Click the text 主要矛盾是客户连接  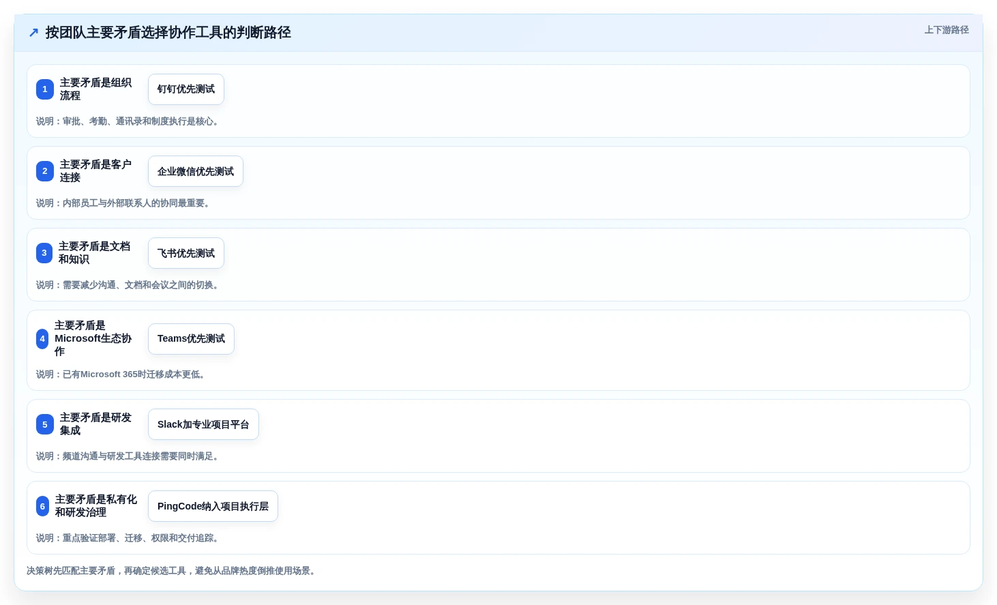[x=96, y=171]
